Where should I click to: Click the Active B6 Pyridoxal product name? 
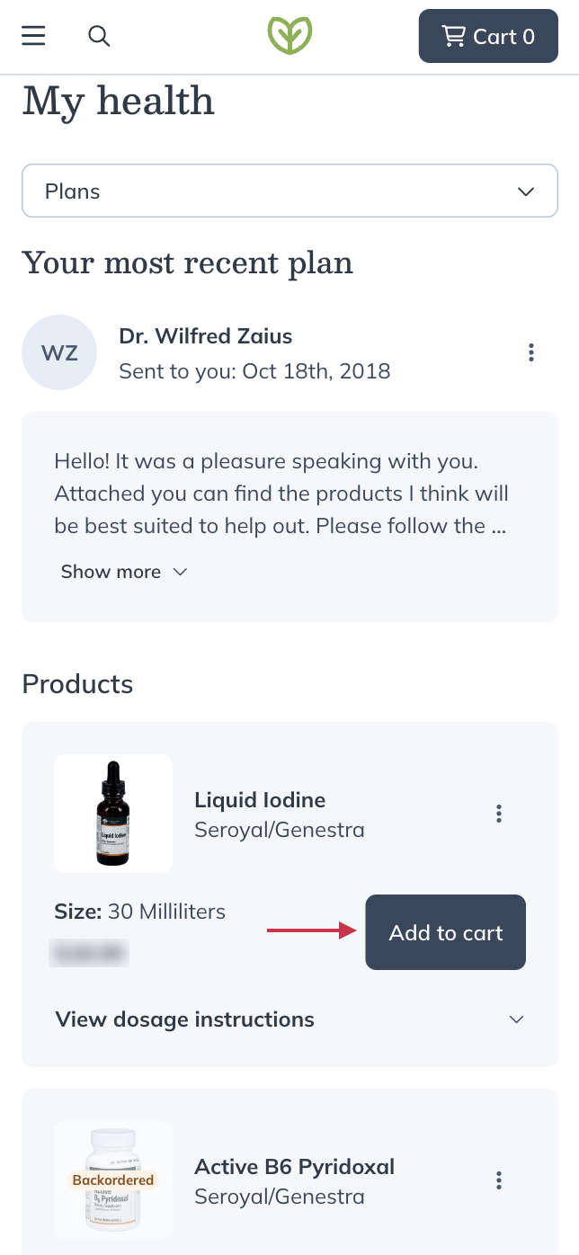294,1167
